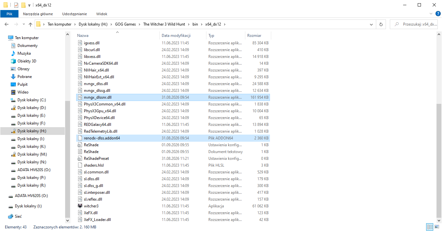
Task: Click the Przeszukaj search field
Action: 413,24
